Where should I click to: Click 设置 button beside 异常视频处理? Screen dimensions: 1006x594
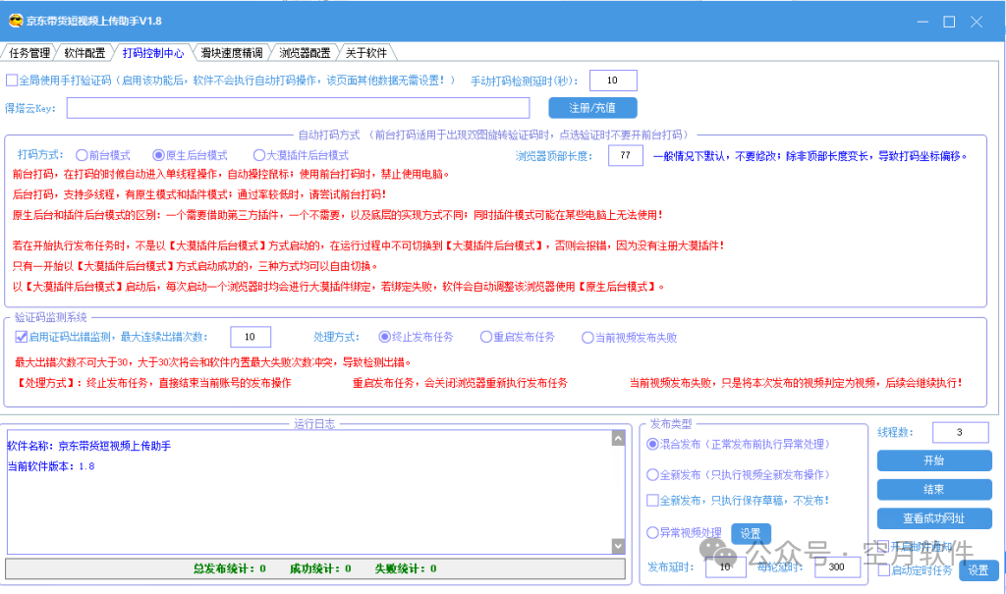(751, 533)
